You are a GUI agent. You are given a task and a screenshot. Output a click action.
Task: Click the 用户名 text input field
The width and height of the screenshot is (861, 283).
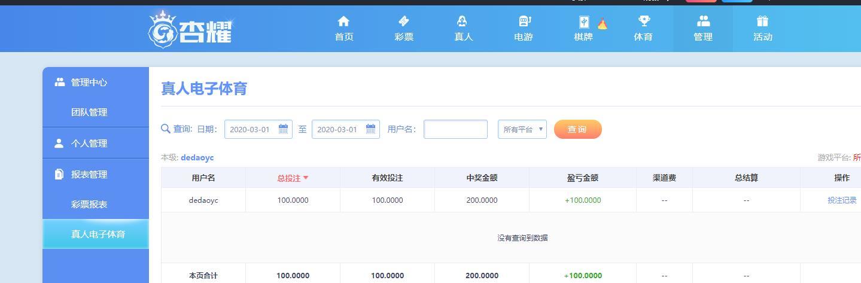[455, 129]
